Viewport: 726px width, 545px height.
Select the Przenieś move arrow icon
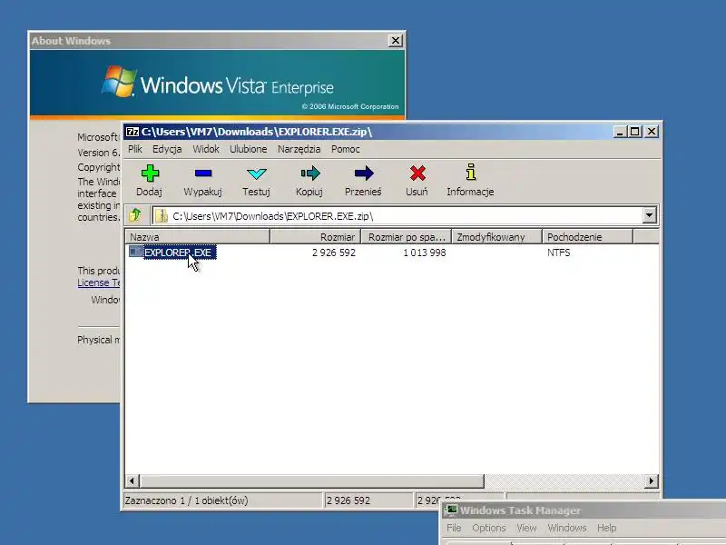[x=364, y=173]
